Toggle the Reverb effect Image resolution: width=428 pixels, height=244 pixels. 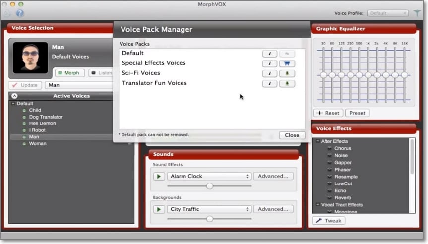click(x=329, y=198)
